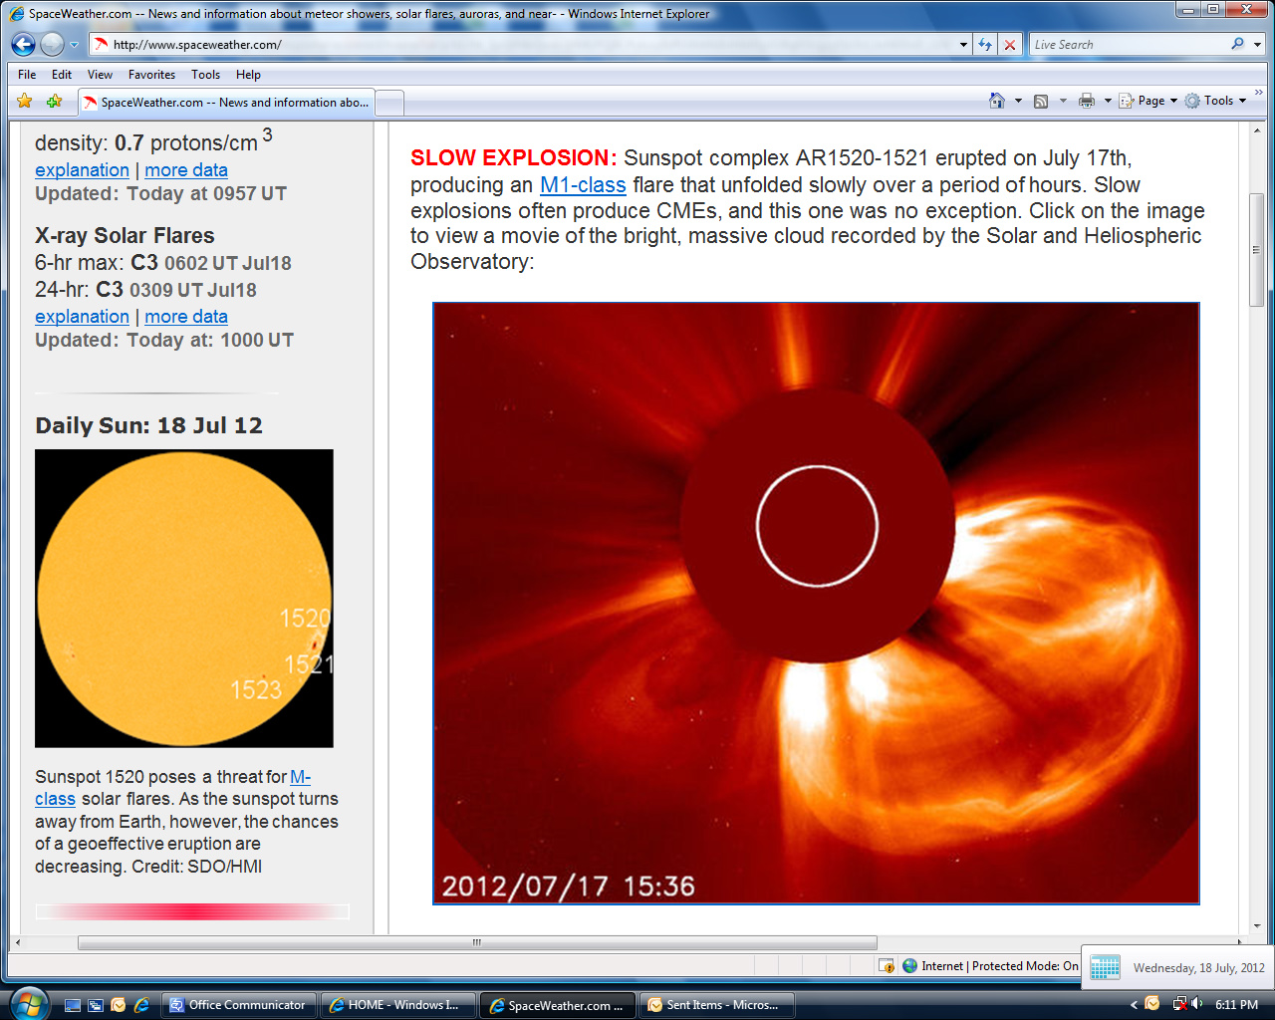
Task: Open the Page command bar dropdown
Action: (1147, 101)
